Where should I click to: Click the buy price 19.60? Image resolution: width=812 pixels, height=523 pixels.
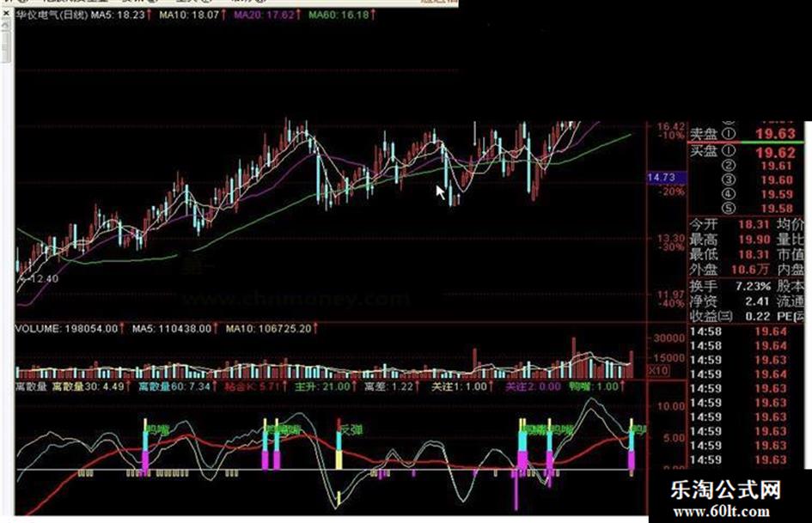pyautogui.click(x=777, y=180)
